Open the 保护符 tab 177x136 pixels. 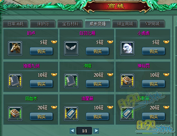click(x=43, y=24)
